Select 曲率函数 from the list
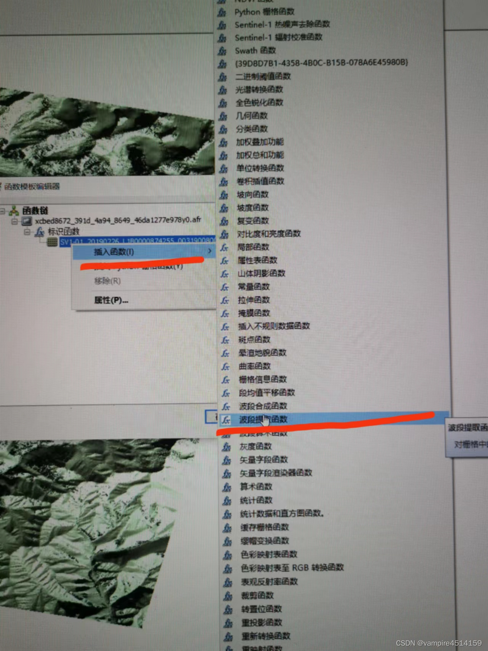The width and height of the screenshot is (488, 651). click(x=254, y=366)
